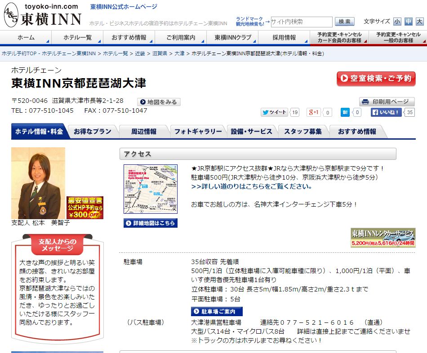The width and height of the screenshot is (427, 353).
Task: Switch to the 周辺情報 tab
Action: tap(144, 132)
